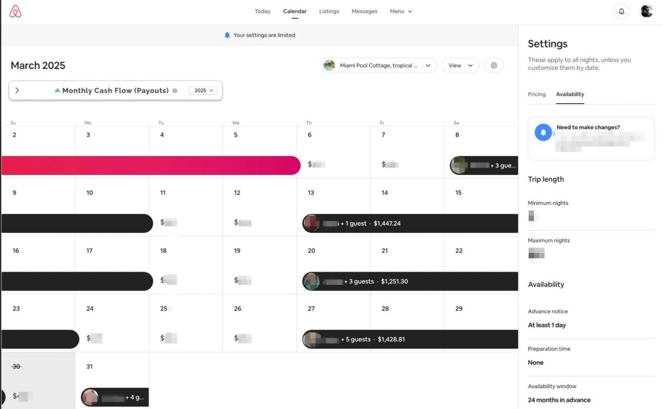Image resolution: width=663 pixels, height=409 pixels.
Task: Expand the Monthly Cash Flow panel chevron
Action: pos(17,91)
